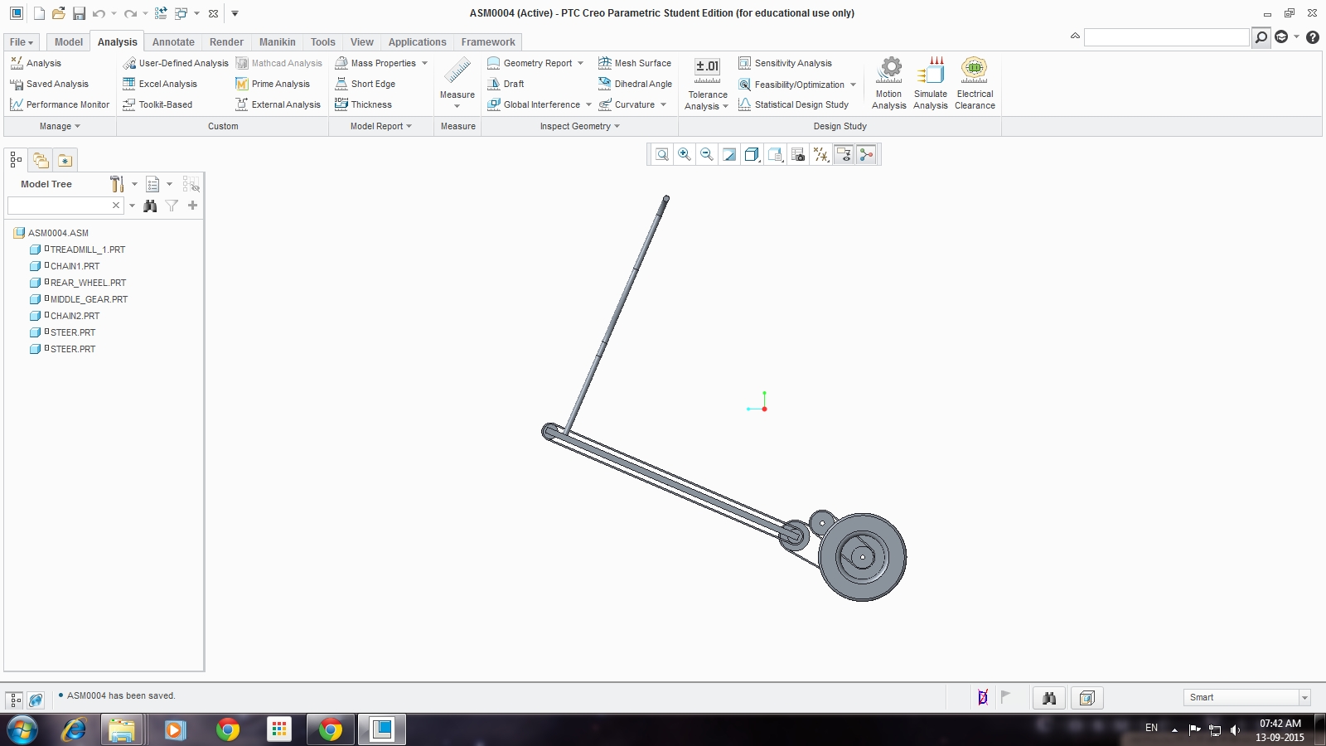Open External Analysis
Viewport: 1326px width, 746px height.
click(x=278, y=104)
